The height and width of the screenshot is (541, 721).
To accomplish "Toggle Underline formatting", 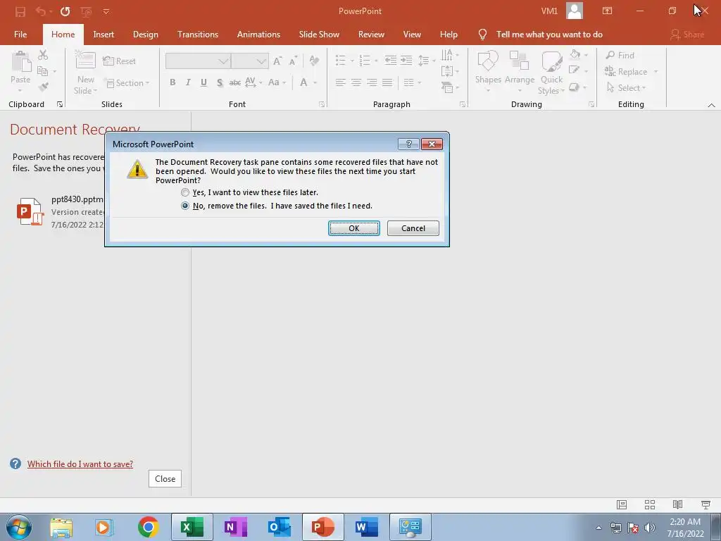I will [203, 82].
